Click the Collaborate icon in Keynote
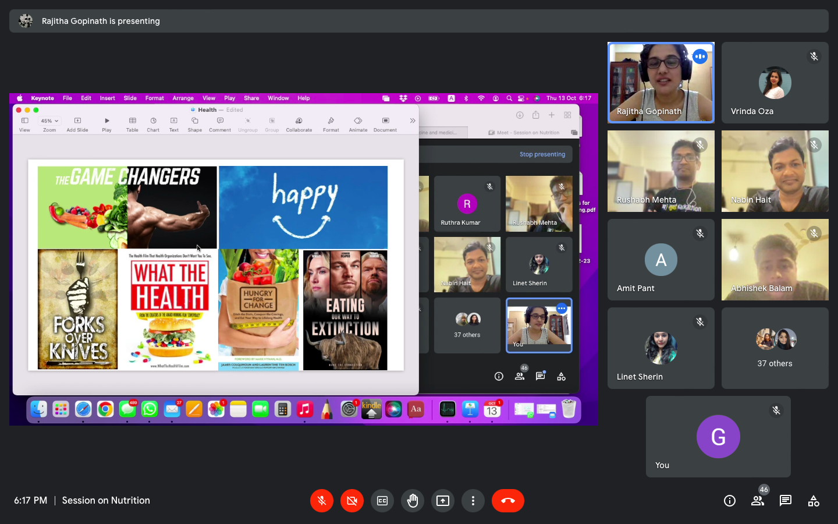Screen dimensions: 838x524 tap(299, 124)
